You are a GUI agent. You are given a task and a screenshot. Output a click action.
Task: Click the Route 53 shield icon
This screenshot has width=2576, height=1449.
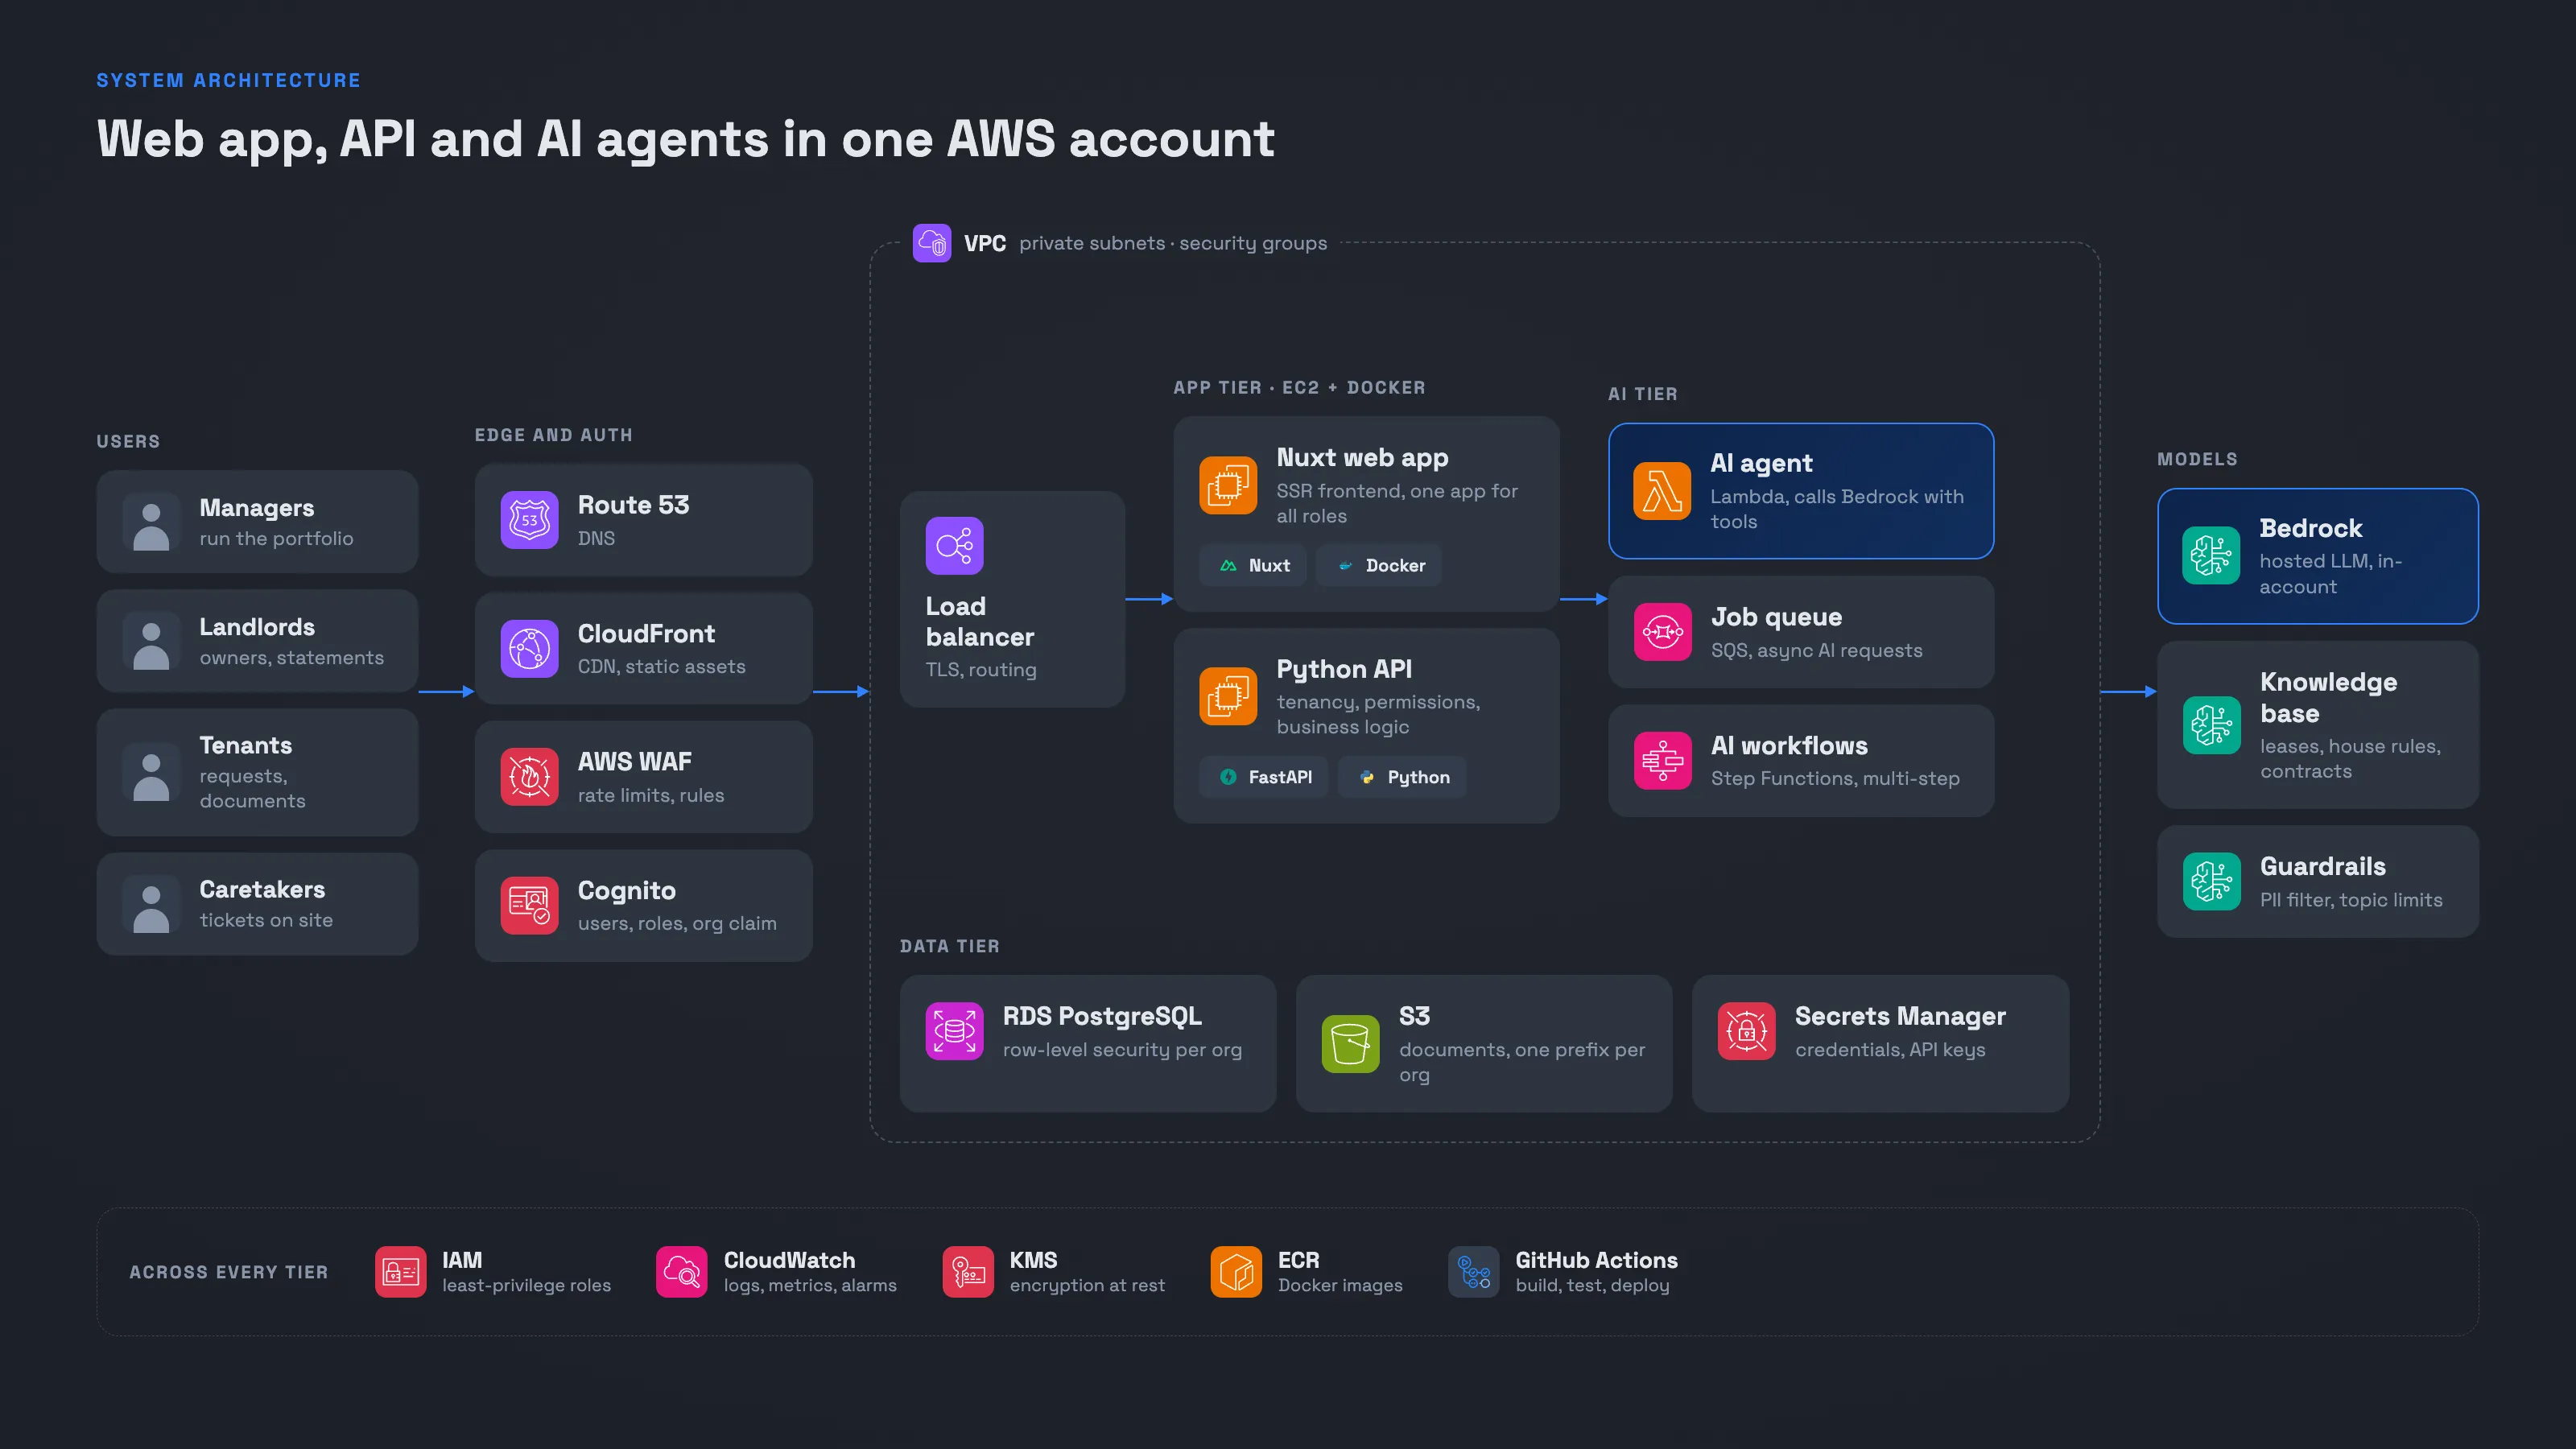529,520
